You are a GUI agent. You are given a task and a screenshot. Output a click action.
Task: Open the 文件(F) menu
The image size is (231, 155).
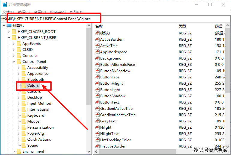8,12
